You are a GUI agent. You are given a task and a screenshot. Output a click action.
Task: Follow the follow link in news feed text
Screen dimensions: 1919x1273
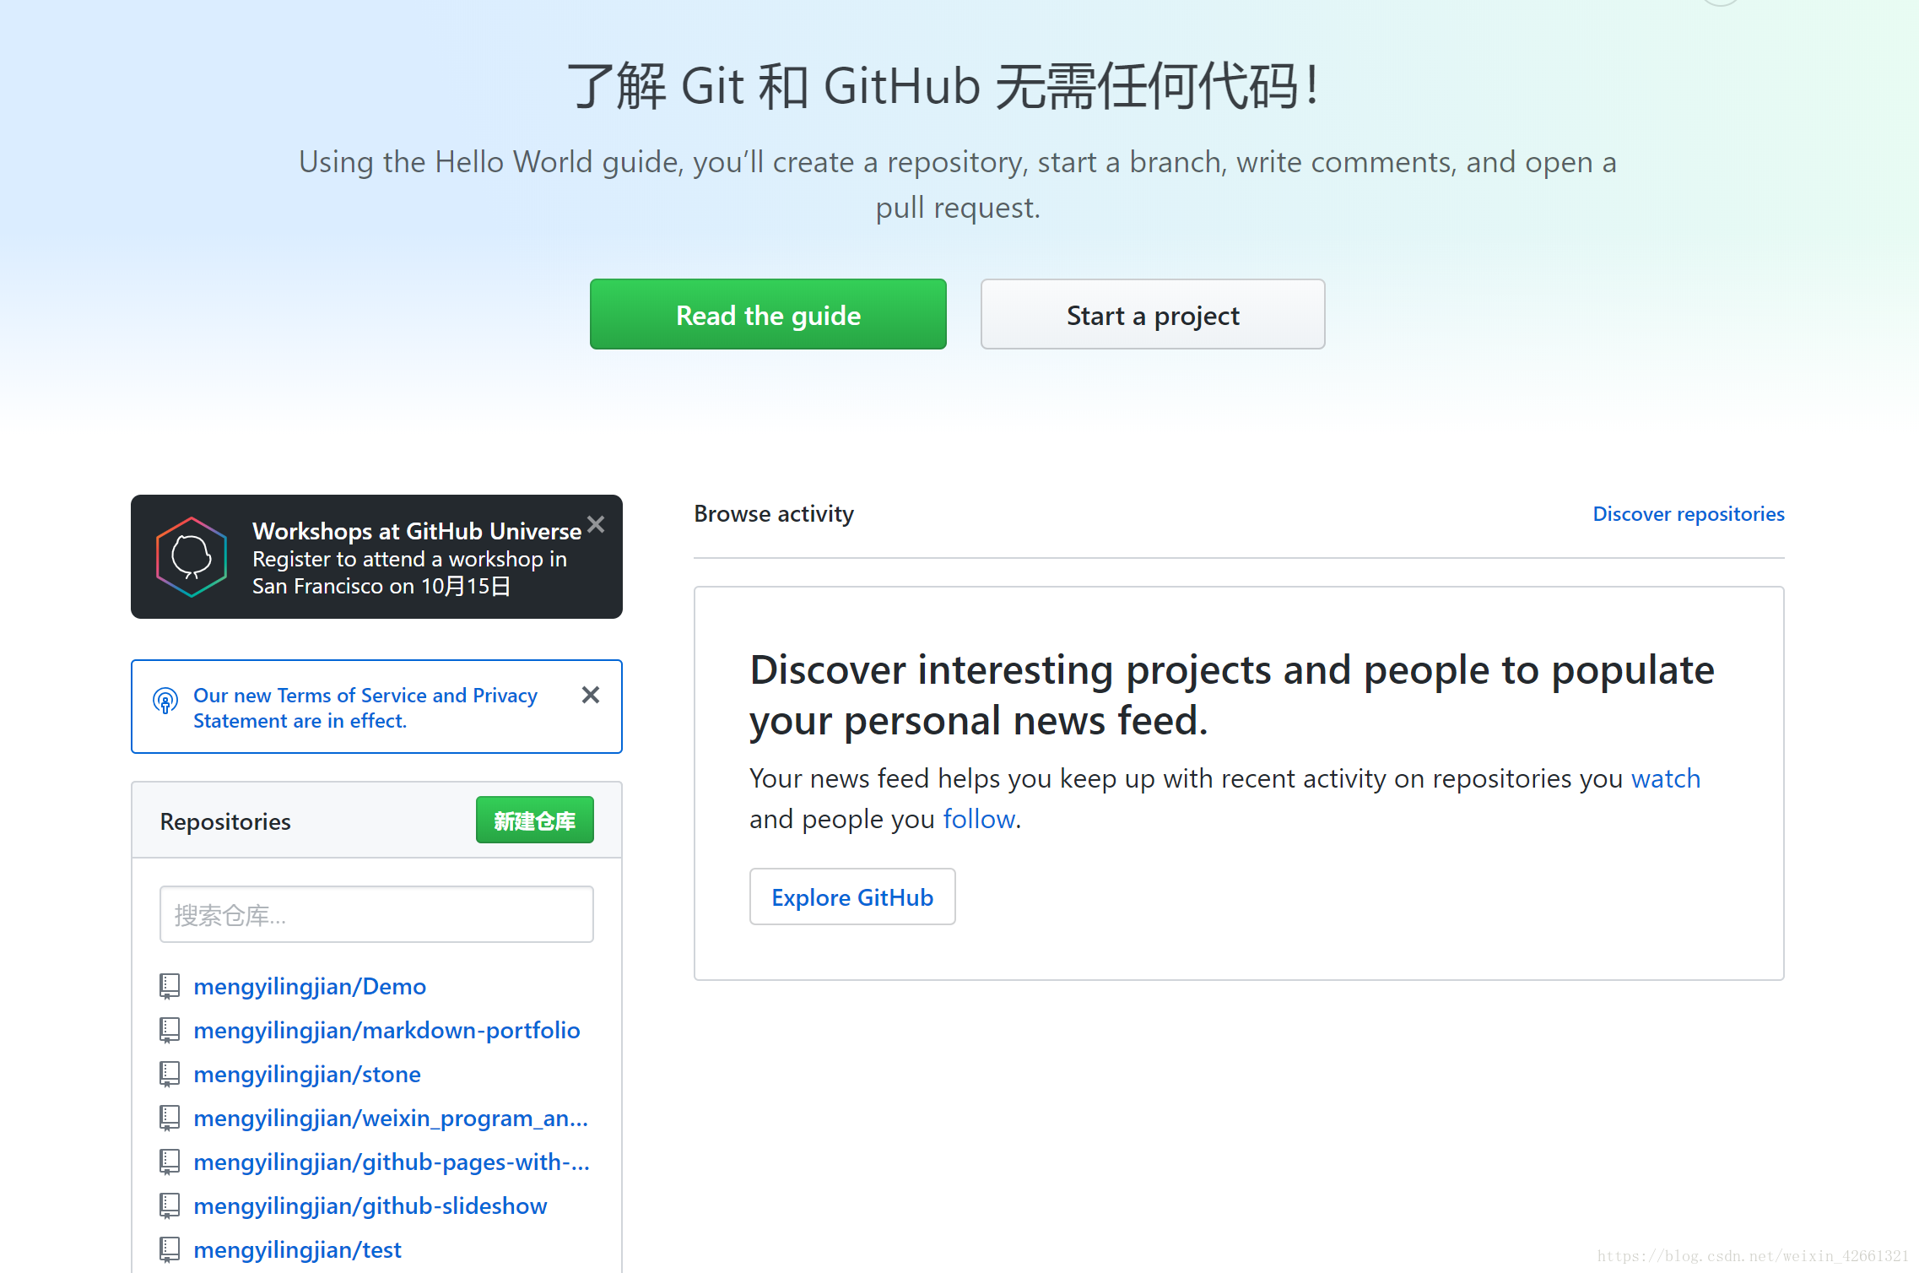[979, 818]
